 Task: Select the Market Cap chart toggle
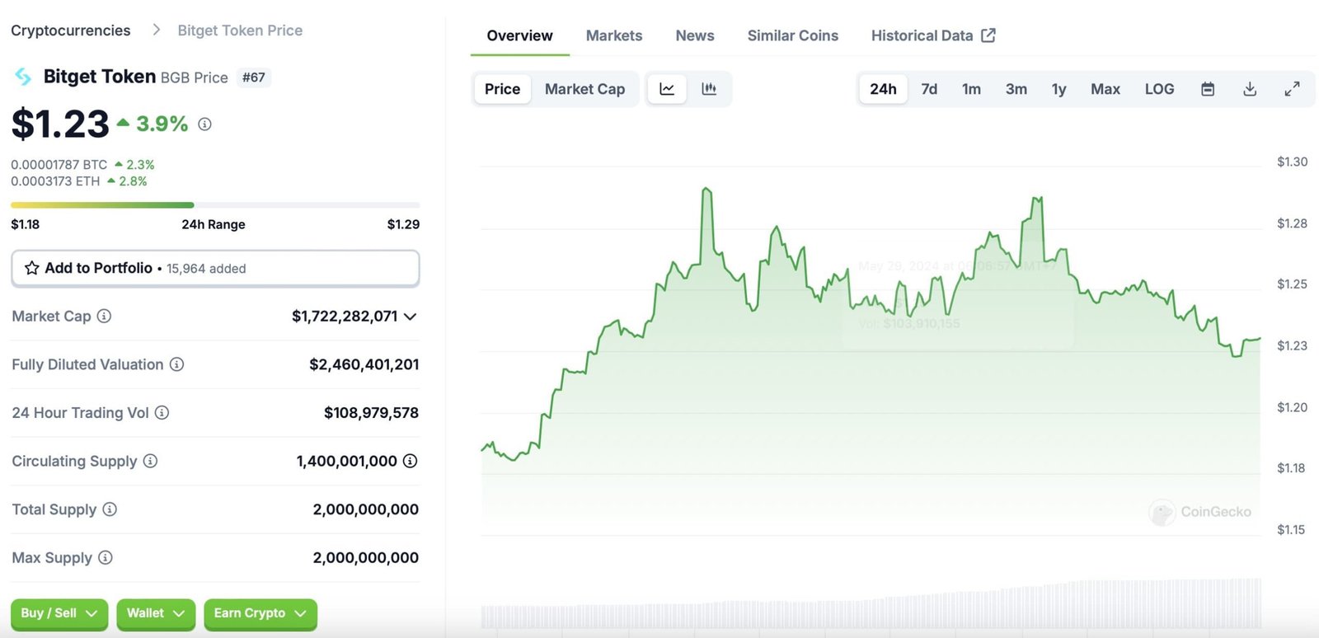tap(584, 89)
